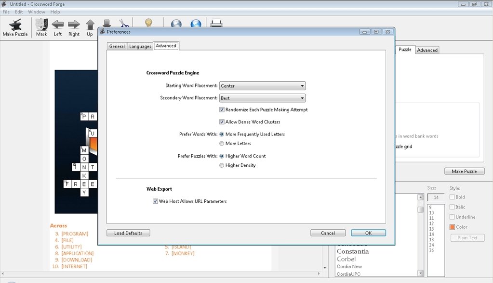Click the [MONKEY] down clue
The image size is (493, 283).
click(183, 253)
